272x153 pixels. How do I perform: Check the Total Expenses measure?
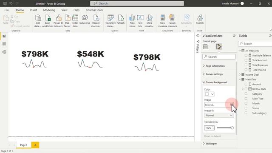246,65
